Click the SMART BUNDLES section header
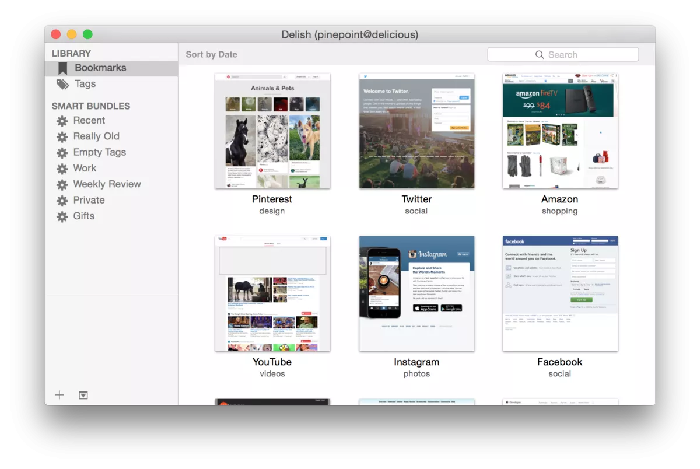Screen dimensions: 700x469 91,106
